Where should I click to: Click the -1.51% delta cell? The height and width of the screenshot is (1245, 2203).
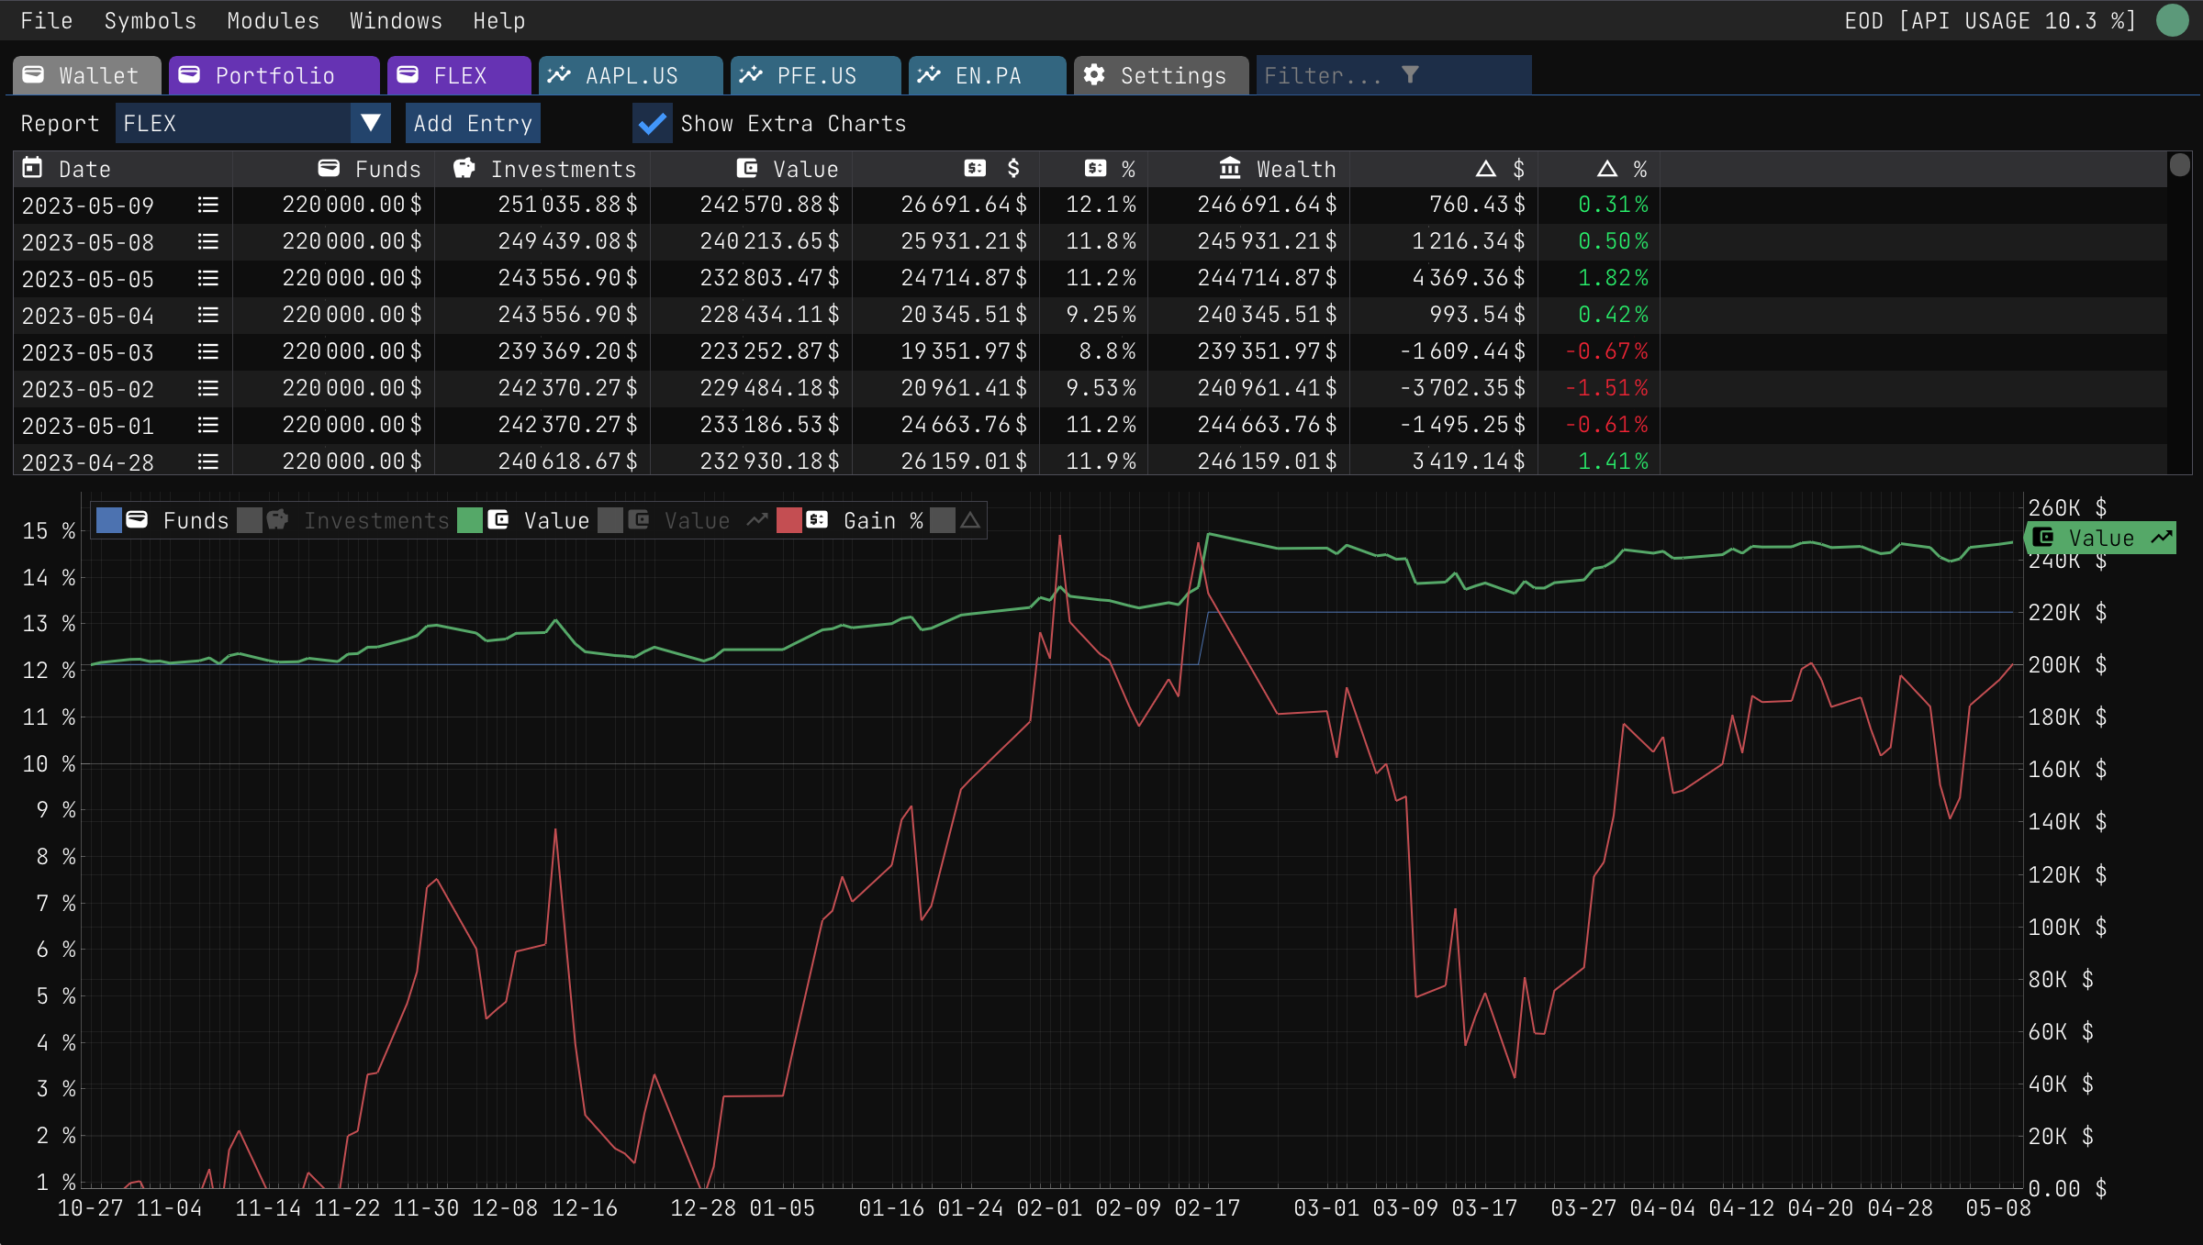[x=1606, y=388]
